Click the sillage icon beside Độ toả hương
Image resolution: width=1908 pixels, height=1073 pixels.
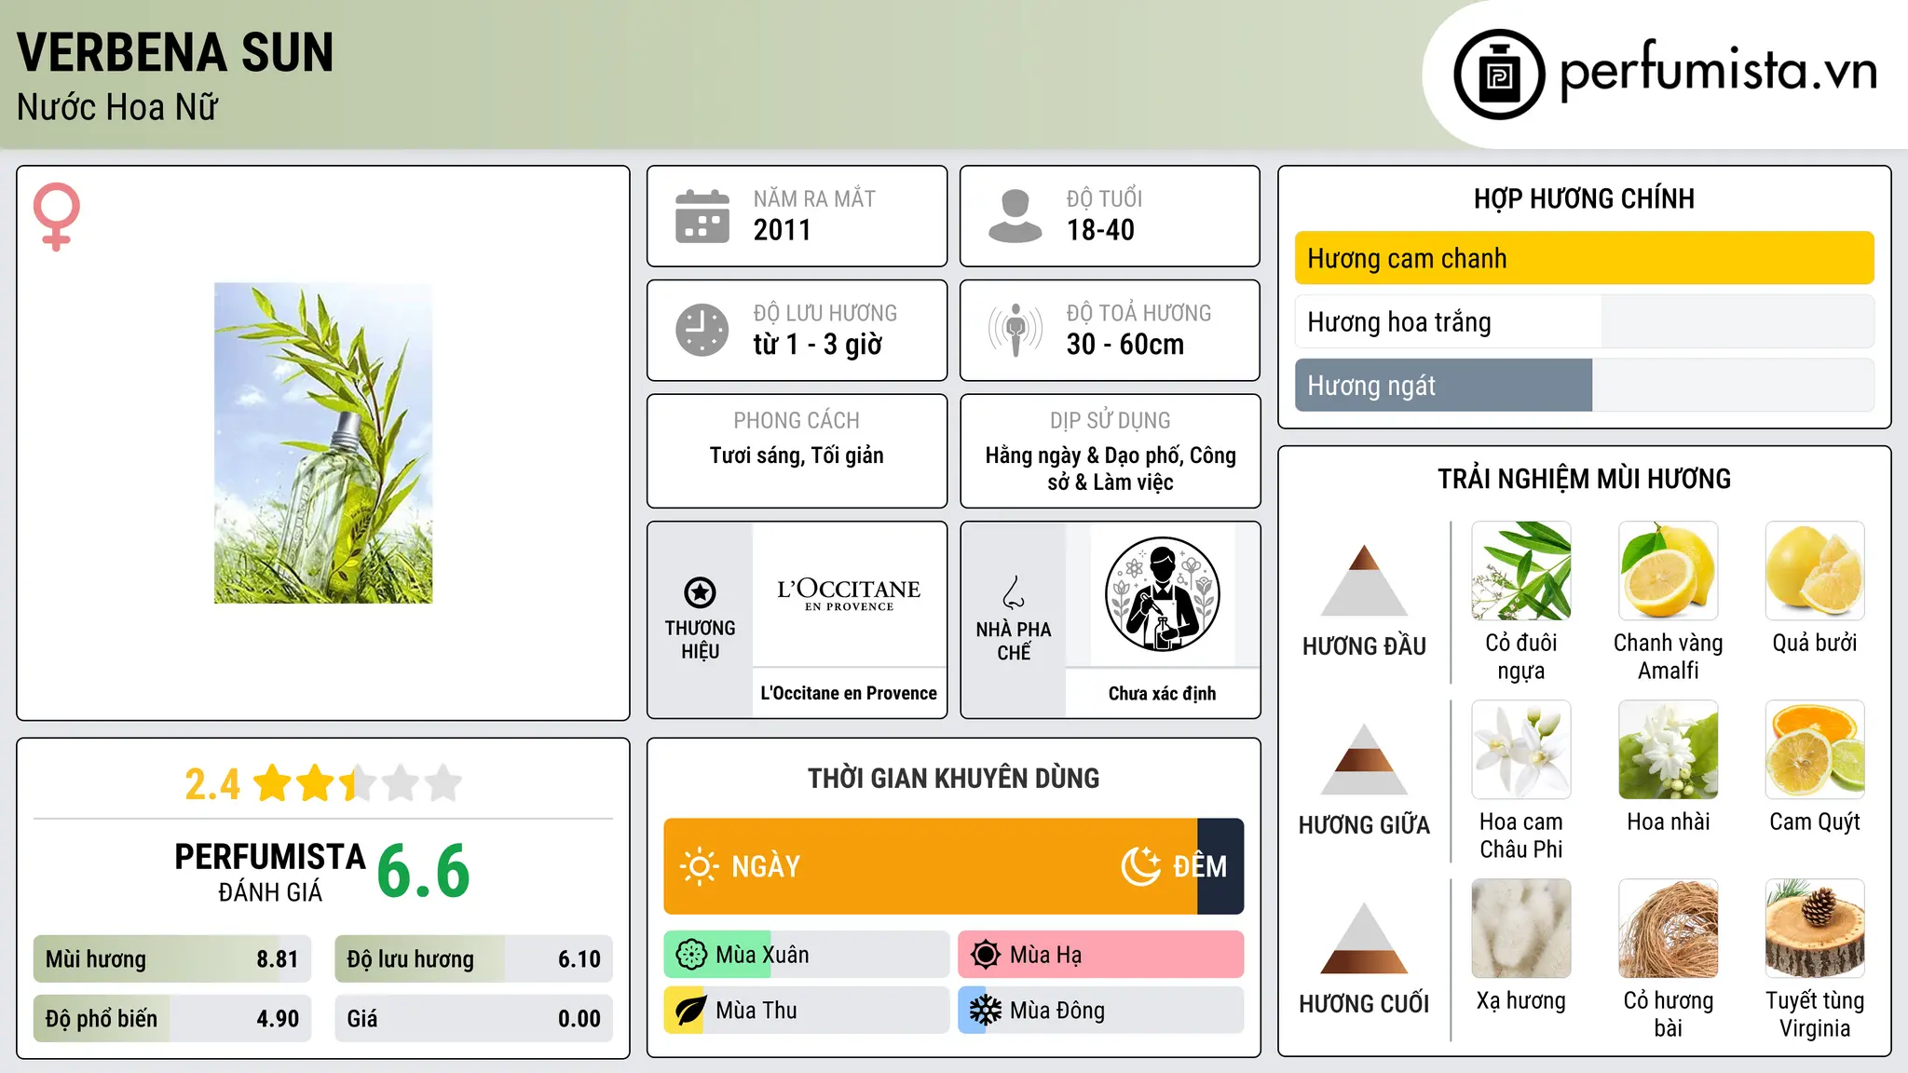(1015, 330)
